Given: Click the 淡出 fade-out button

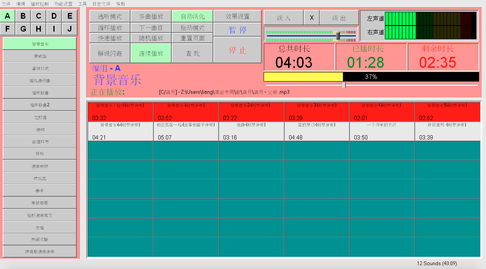Looking at the screenshot, I should 339,18.
